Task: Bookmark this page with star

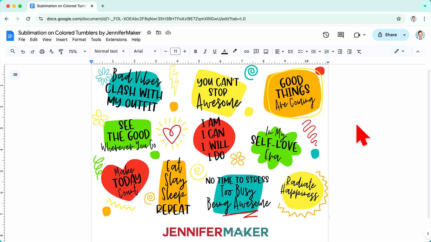Action: [x=399, y=19]
